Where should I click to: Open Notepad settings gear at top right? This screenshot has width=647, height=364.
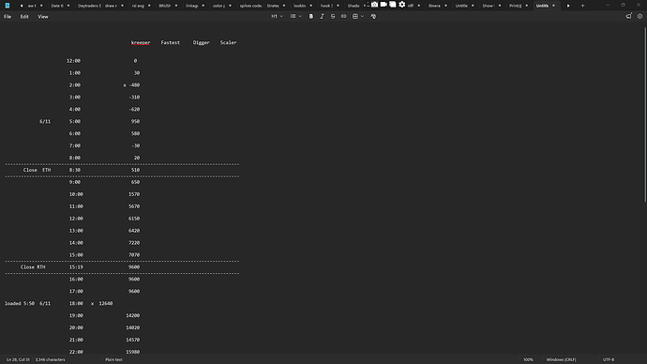(x=640, y=16)
